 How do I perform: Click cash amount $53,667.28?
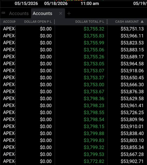[132, 154]
